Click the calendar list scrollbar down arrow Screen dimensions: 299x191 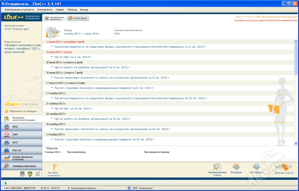click(296, 143)
